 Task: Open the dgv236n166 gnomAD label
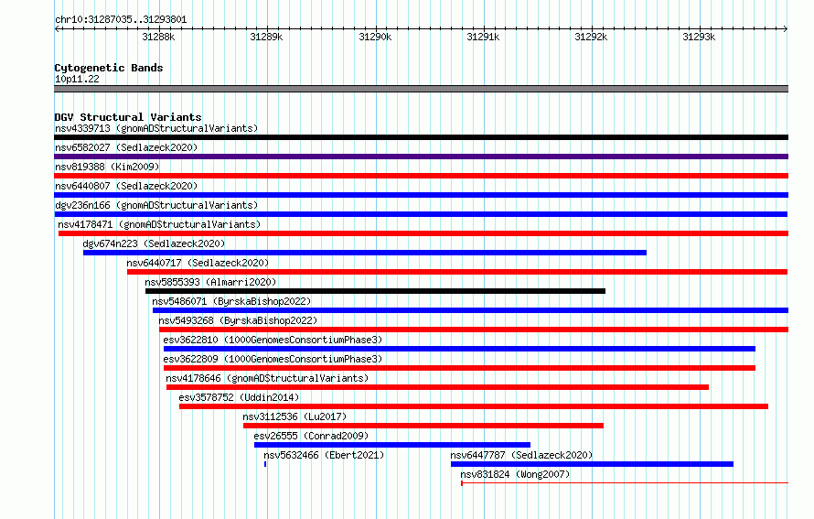pyautogui.click(x=156, y=205)
